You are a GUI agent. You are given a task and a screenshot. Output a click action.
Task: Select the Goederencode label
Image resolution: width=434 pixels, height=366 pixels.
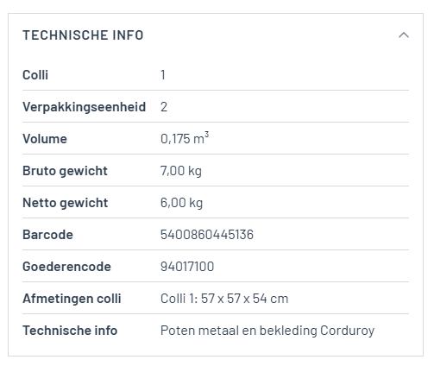pyautogui.click(x=66, y=267)
